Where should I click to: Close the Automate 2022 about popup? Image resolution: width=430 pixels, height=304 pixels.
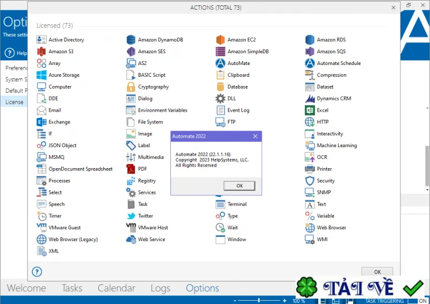click(255, 136)
